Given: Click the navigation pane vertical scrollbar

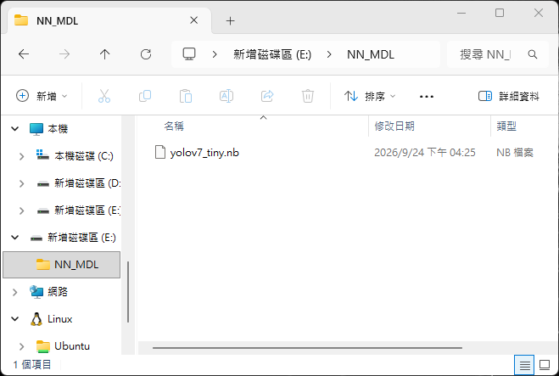Looking at the screenshot, I should [128, 292].
